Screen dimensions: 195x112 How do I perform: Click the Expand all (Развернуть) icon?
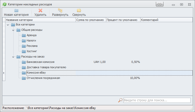[x=60, y=10]
